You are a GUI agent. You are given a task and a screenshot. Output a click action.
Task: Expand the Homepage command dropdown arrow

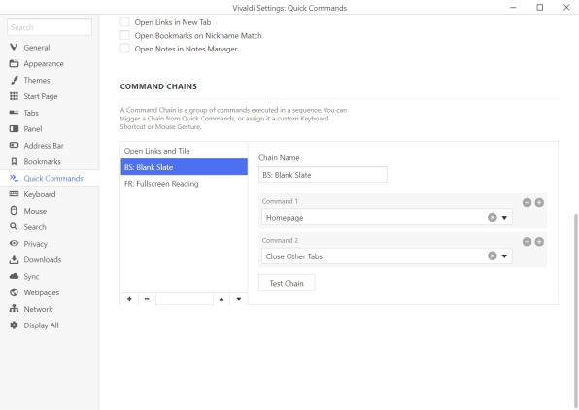[x=504, y=218]
